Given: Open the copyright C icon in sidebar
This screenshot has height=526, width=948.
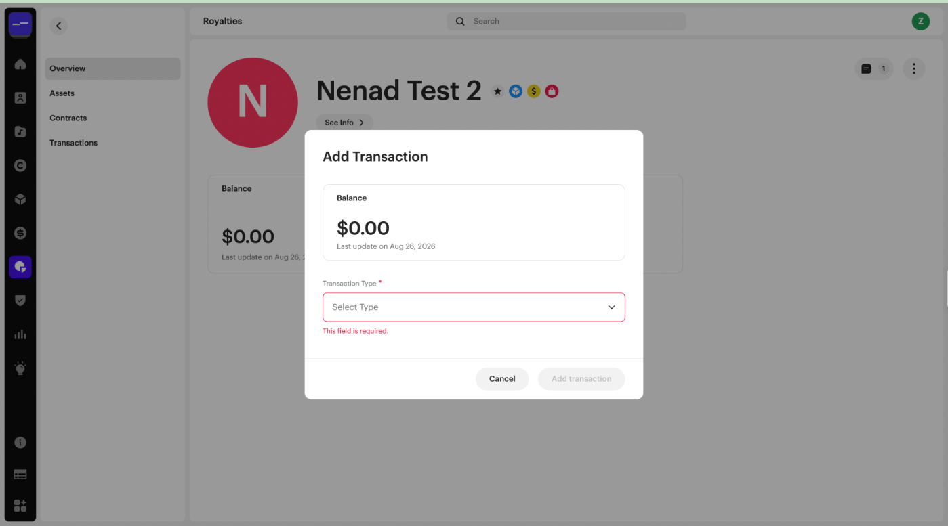Looking at the screenshot, I should (x=20, y=165).
